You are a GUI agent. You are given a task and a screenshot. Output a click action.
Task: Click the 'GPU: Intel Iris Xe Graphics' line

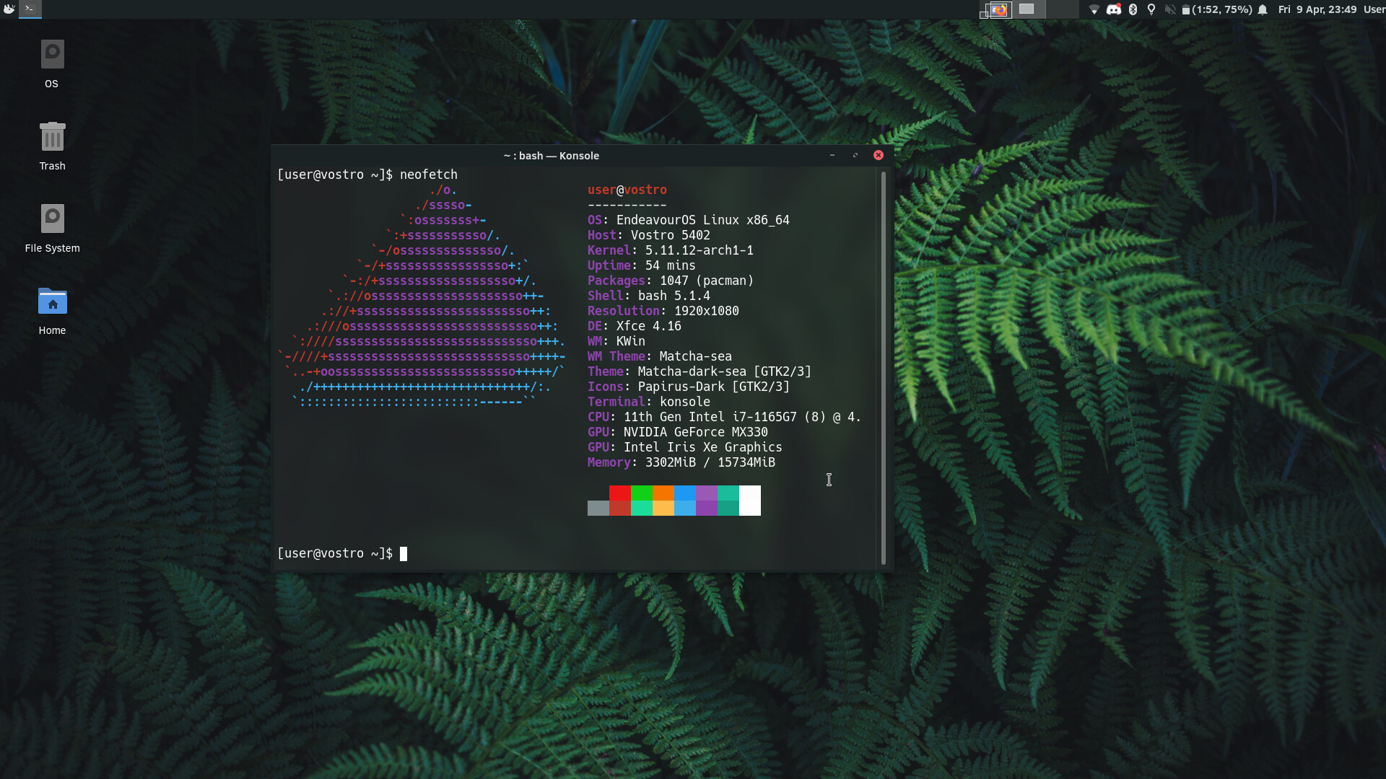[x=685, y=447]
